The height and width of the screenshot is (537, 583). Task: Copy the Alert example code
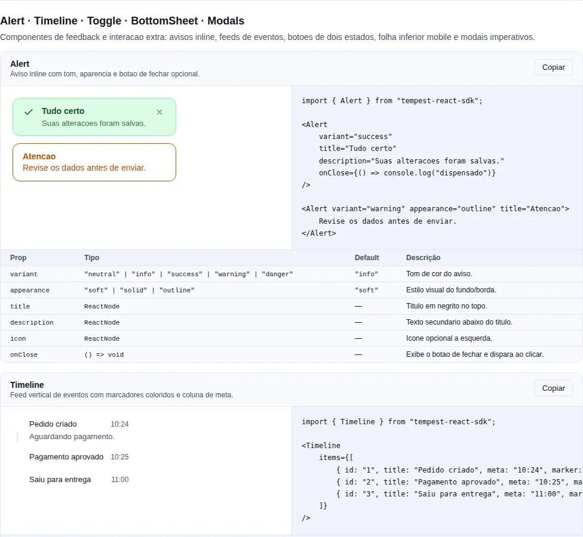553,67
